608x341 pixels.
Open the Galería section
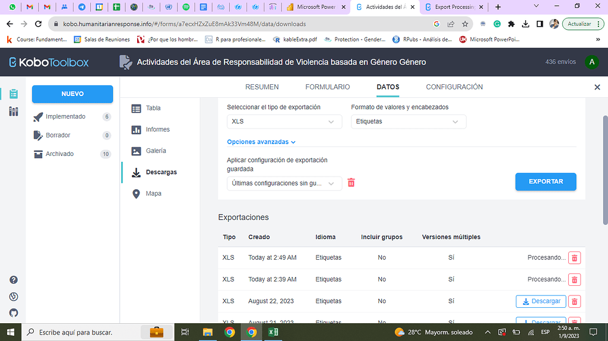click(156, 151)
